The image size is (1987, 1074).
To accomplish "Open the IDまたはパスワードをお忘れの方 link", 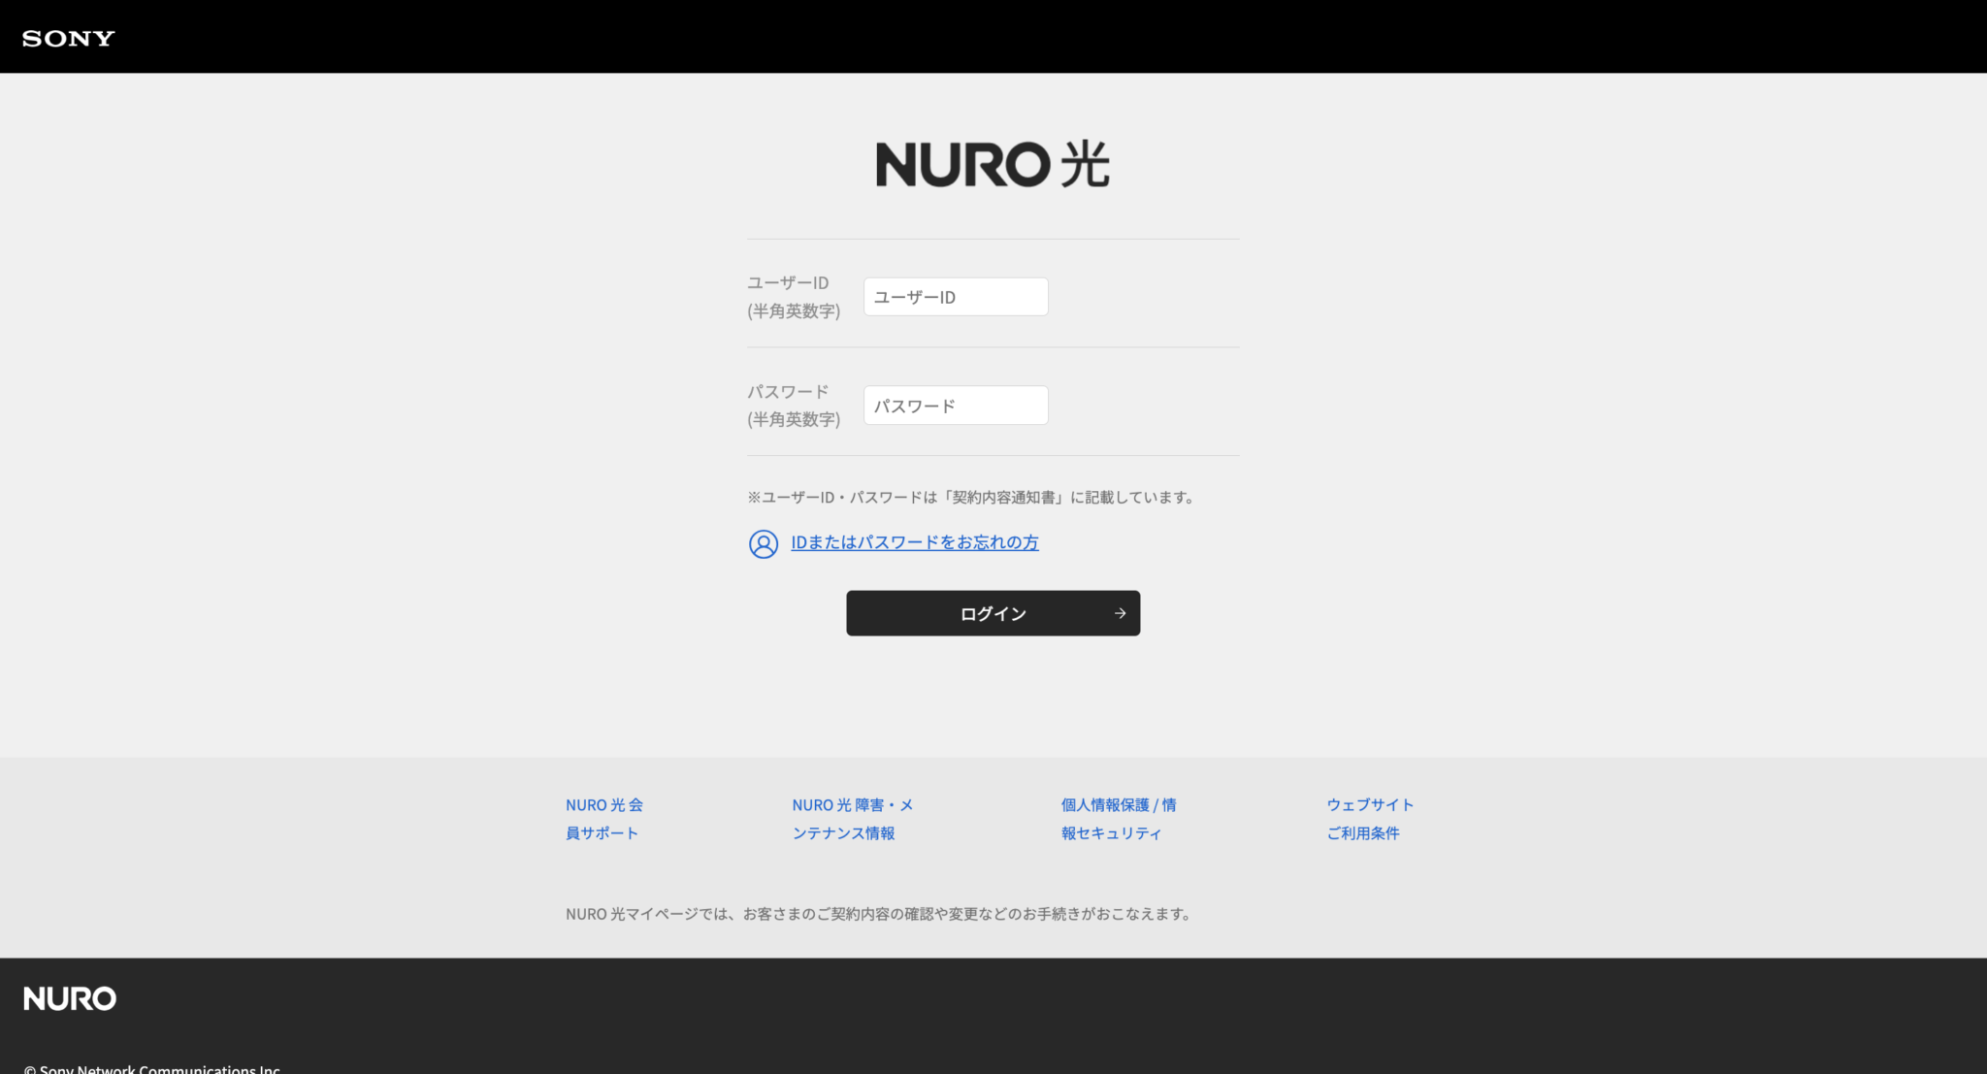I will pyautogui.click(x=914, y=542).
